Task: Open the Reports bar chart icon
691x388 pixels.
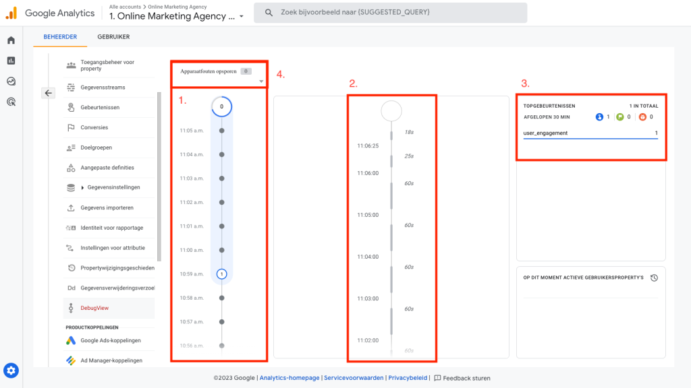Action: 11,61
